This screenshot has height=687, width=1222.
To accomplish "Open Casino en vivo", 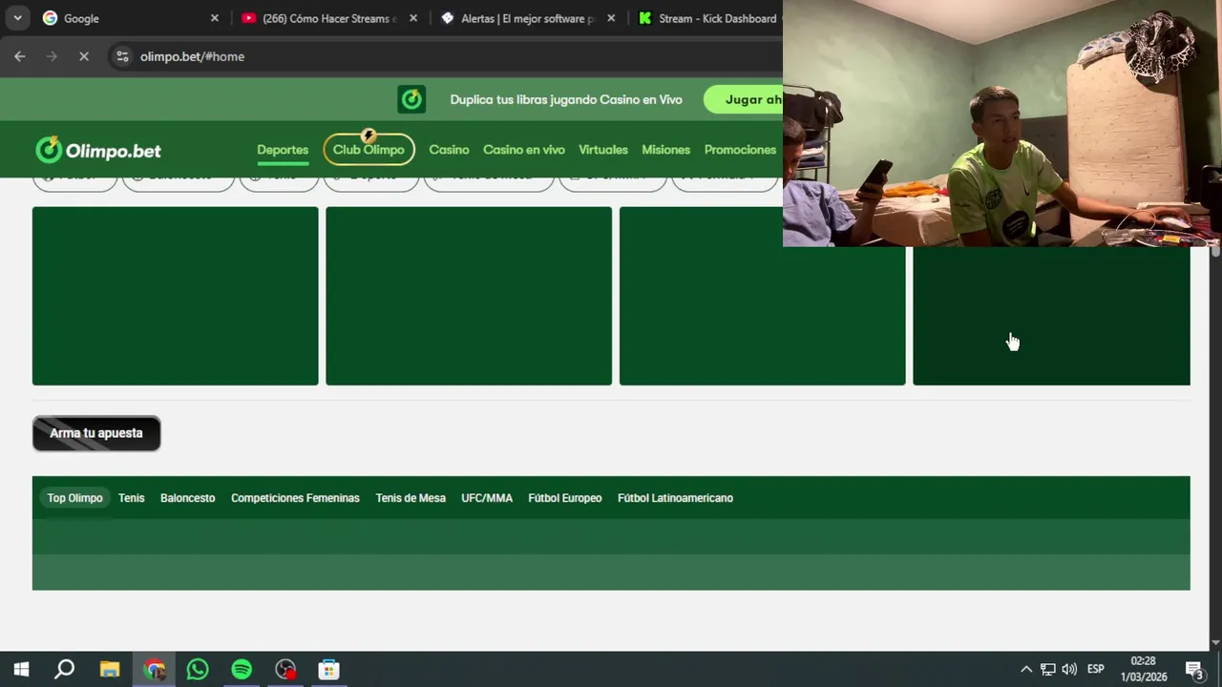I will (524, 150).
